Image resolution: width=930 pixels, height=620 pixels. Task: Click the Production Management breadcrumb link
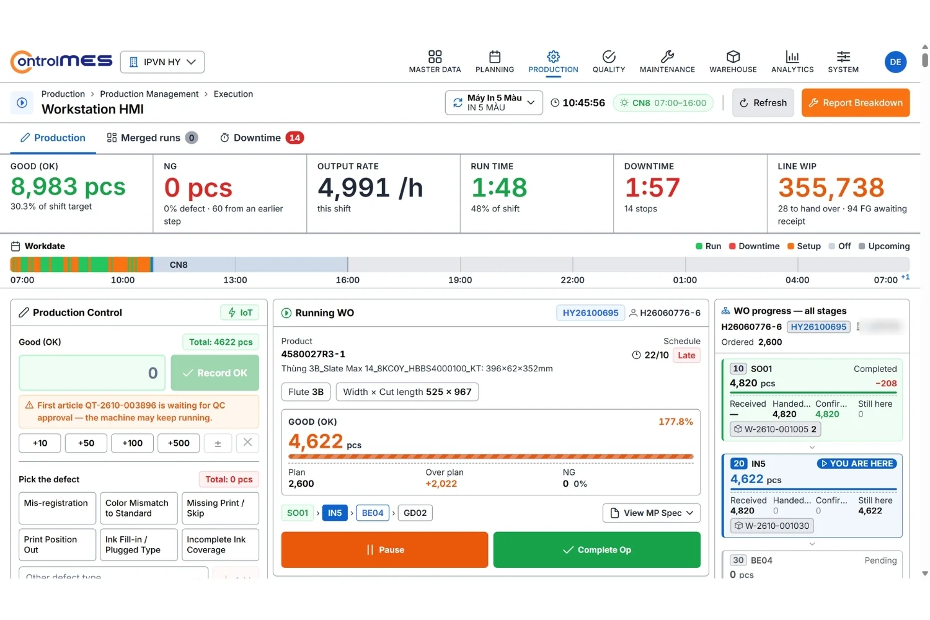149,94
